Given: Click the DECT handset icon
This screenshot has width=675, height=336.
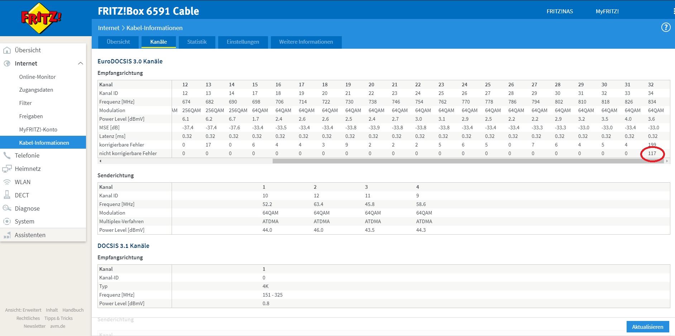Looking at the screenshot, I should (x=7, y=195).
